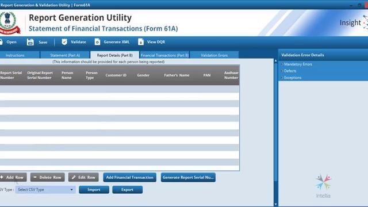This screenshot has height=207, width=368.
Task: Click the Add Financial Transaction button
Action: [129, 178]
